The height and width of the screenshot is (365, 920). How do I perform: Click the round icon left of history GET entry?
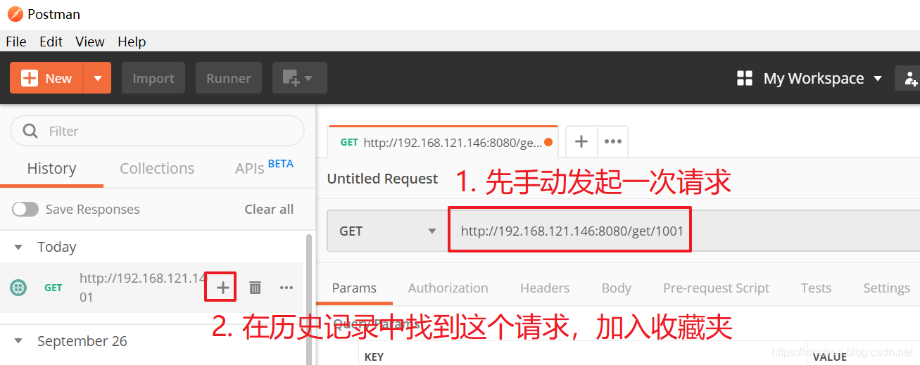pos(18,287)
